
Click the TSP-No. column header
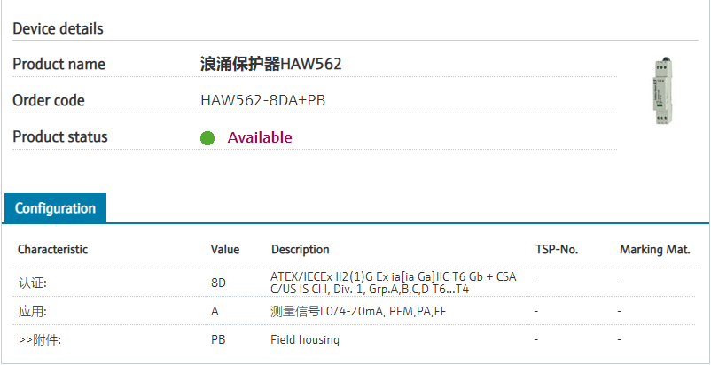pyautogui.click(x=557, y=250)
